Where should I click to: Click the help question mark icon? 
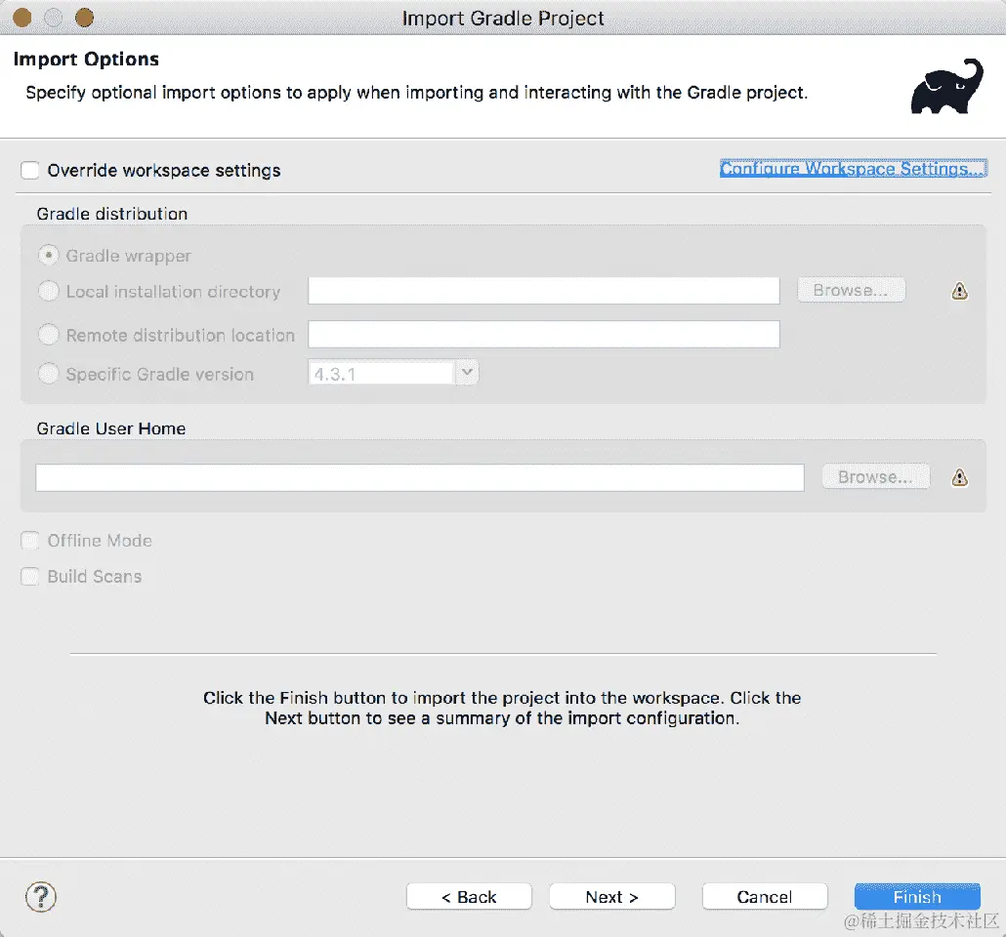[x=41, y=897]
